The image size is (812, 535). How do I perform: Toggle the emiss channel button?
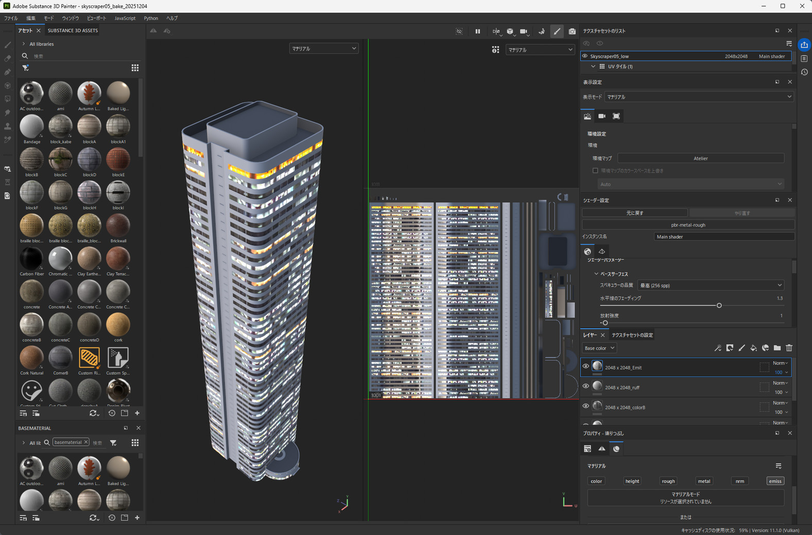(x=774, y=481)
